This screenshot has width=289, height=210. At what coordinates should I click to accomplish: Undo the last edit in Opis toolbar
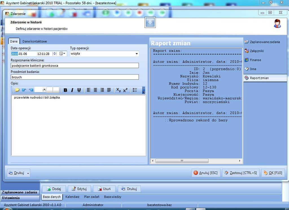click(24, 90)
